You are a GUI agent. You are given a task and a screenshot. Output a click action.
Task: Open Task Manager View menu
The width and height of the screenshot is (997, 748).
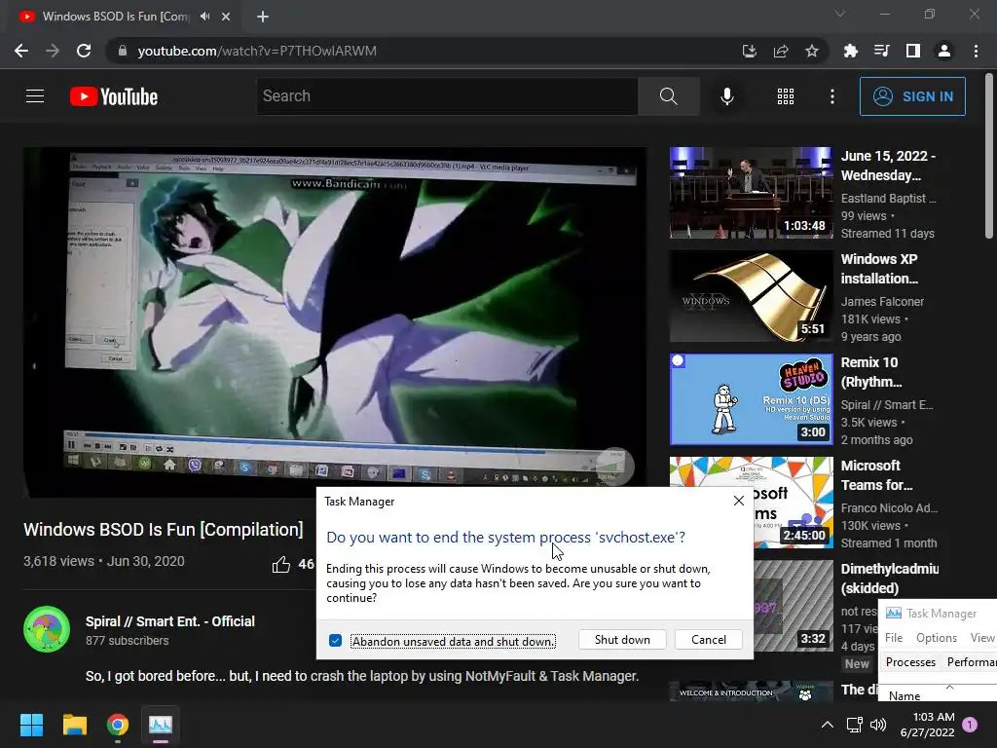pos(982,637)
